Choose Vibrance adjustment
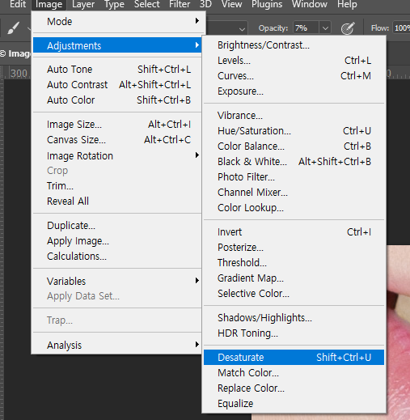Image resolution: width=410 pixels, height=420 pixels. pyautogui.click(x=294, y=116)
